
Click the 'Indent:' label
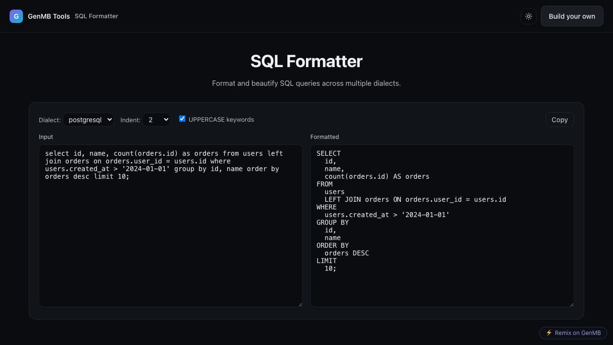130,120
